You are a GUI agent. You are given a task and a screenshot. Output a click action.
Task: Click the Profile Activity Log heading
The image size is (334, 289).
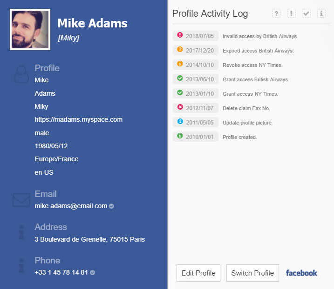coord(210,13)
